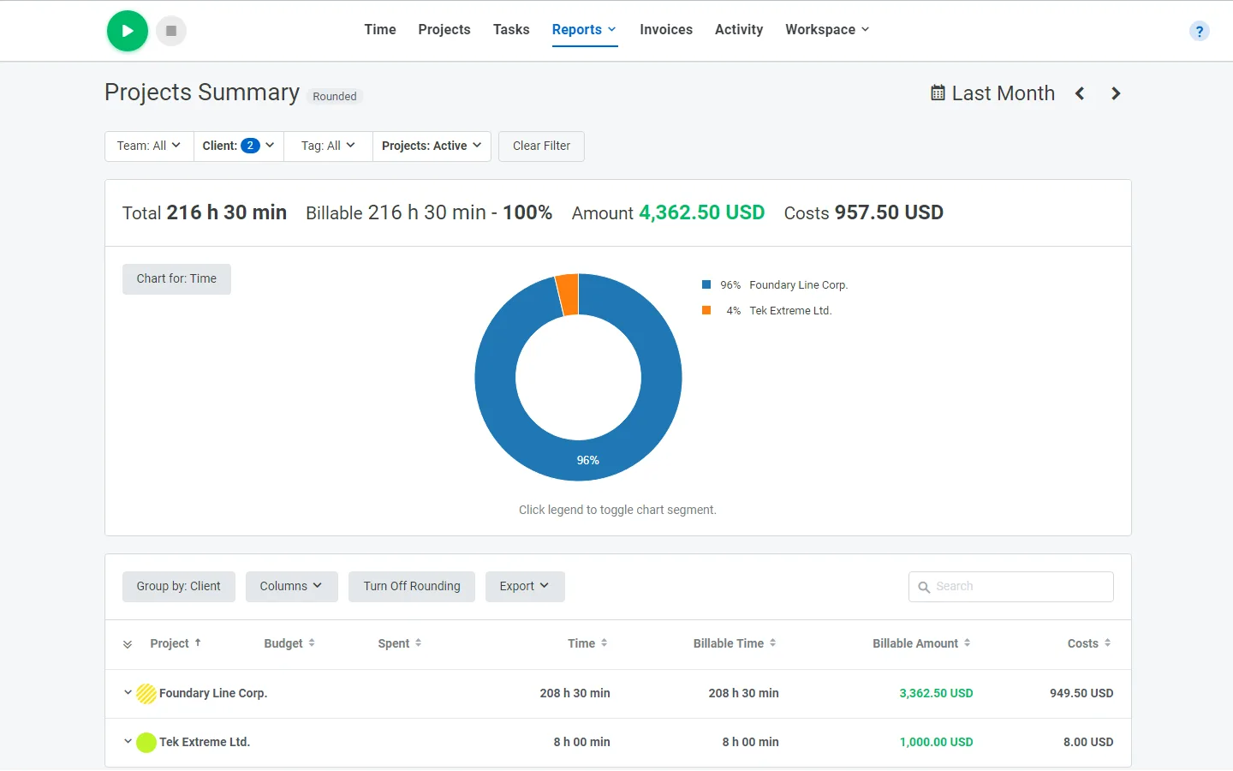The height and width of the screenshot is (771, 1233).
Task: Click the Rounded badge
Action: 335,97
